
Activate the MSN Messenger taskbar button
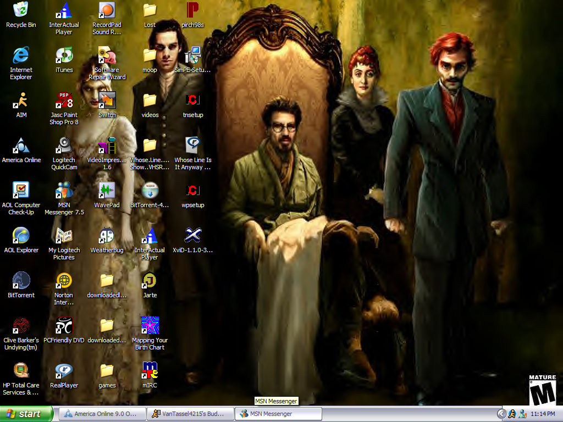(x=278, y=414)
